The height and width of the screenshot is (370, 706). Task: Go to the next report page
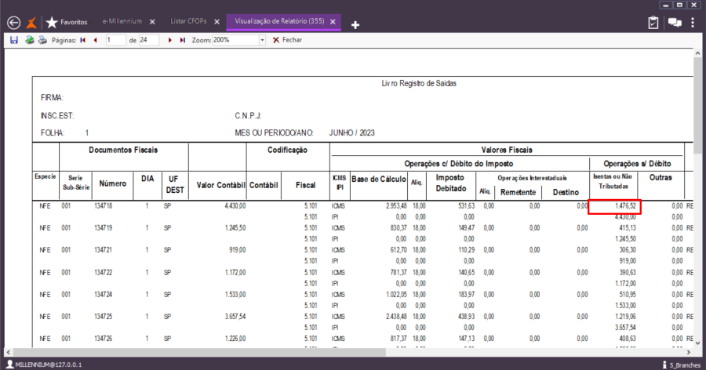(x=170, y=40)
